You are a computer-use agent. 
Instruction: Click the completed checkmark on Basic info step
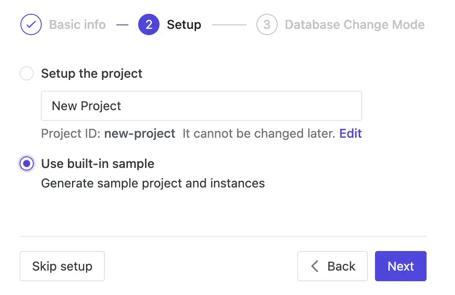31,24
